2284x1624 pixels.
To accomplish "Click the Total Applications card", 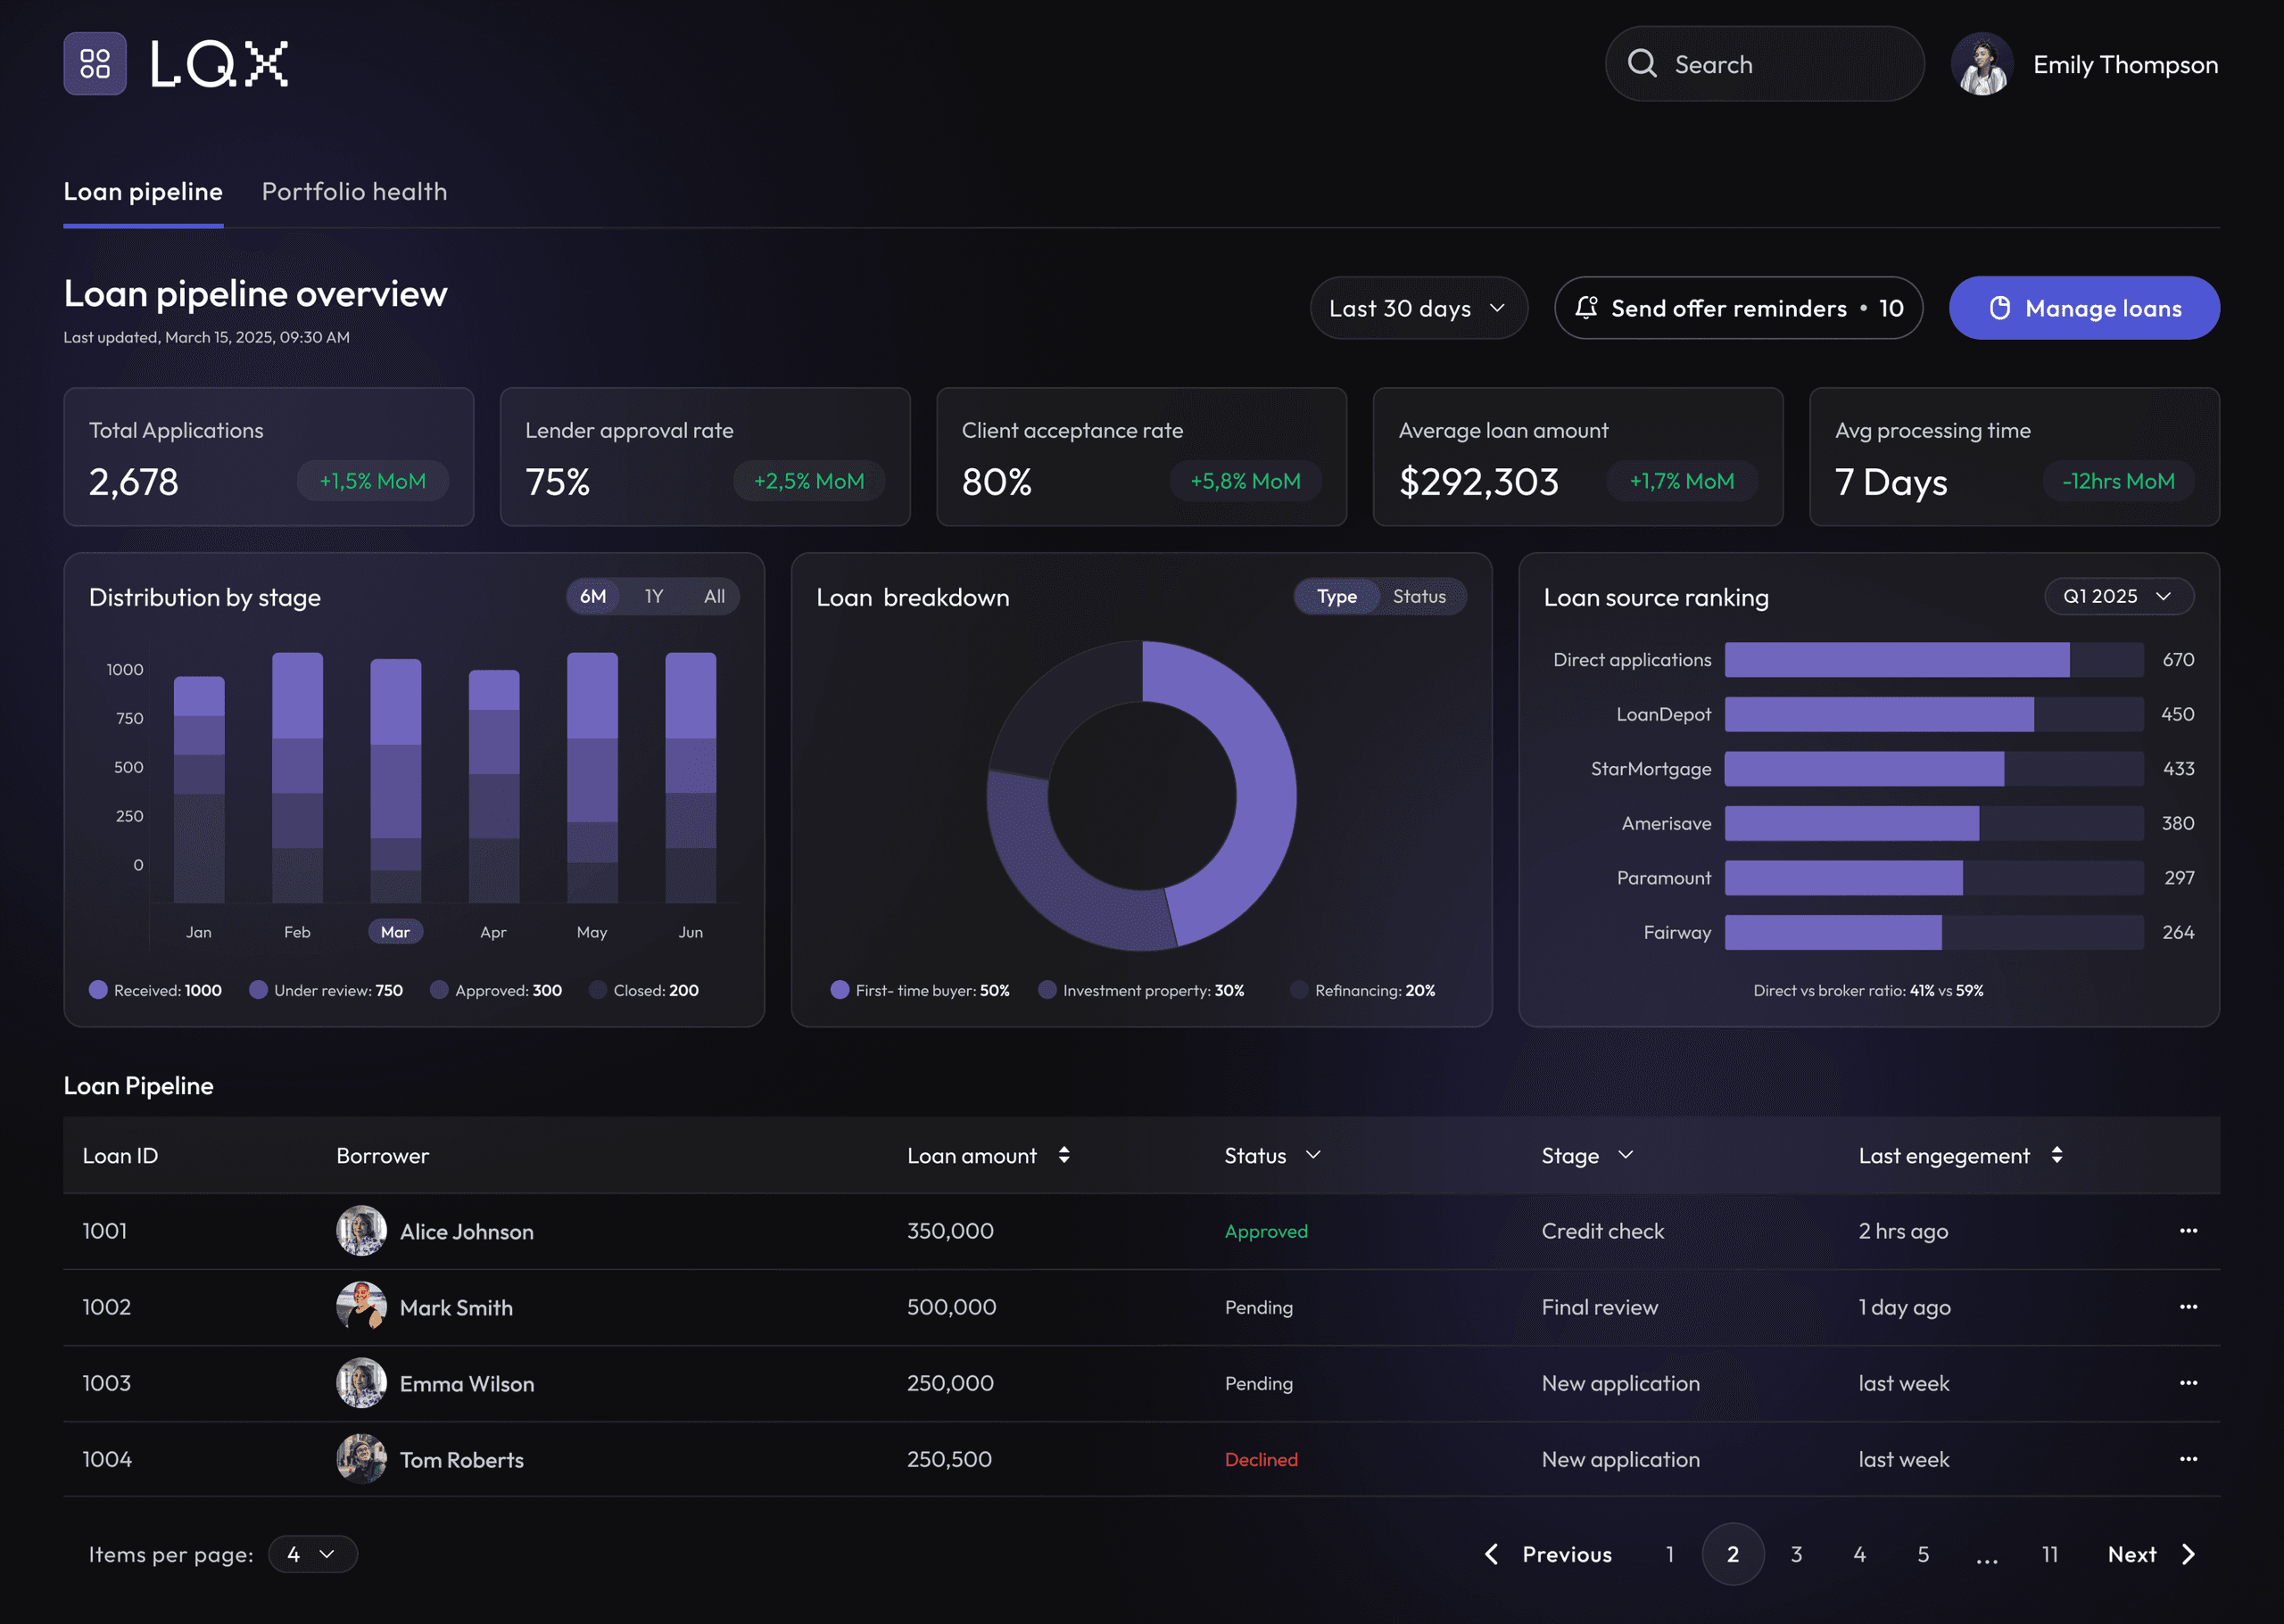I will click(269, 457).
